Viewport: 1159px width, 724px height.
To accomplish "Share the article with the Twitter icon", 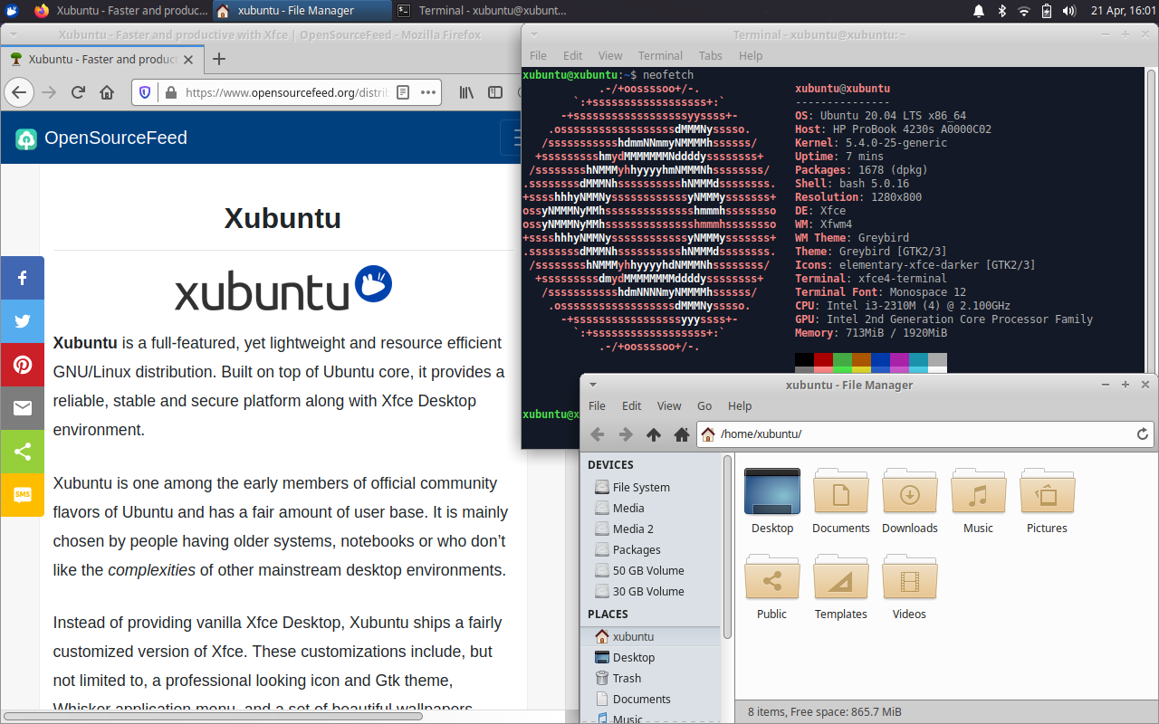I will tap(22, 321).
